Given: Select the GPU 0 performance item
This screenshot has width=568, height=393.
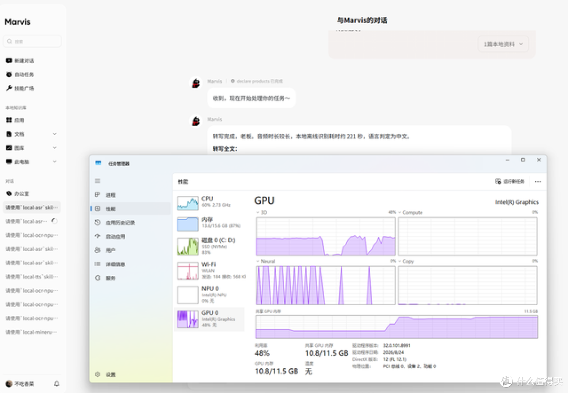Looking at the screenshot, I should point(210,319).
